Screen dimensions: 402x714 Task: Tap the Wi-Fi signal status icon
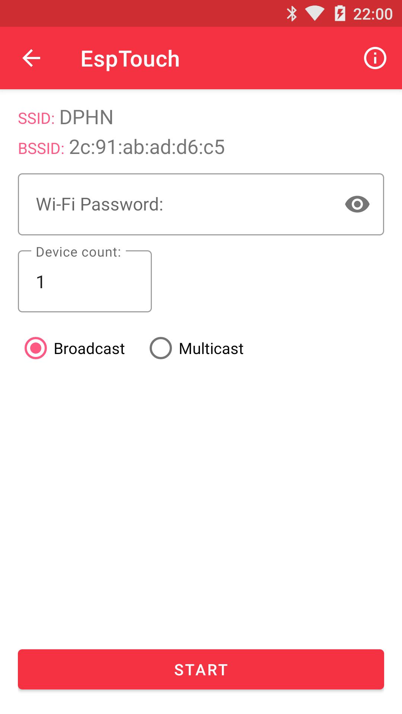[315, 14]
